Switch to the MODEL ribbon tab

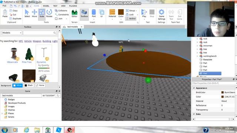pos(46,6)
